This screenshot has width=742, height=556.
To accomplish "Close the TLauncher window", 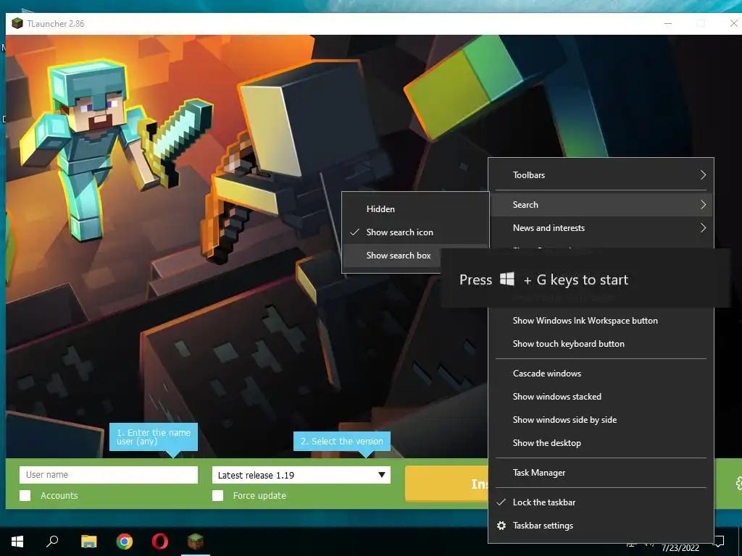I will 733,23.
